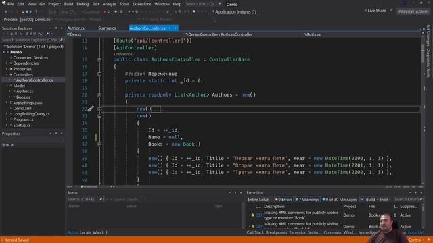433x243 pixels.
Task: Toggle the 7 Warnings filter
Action: pyautogui.click(x=307, y=200)
